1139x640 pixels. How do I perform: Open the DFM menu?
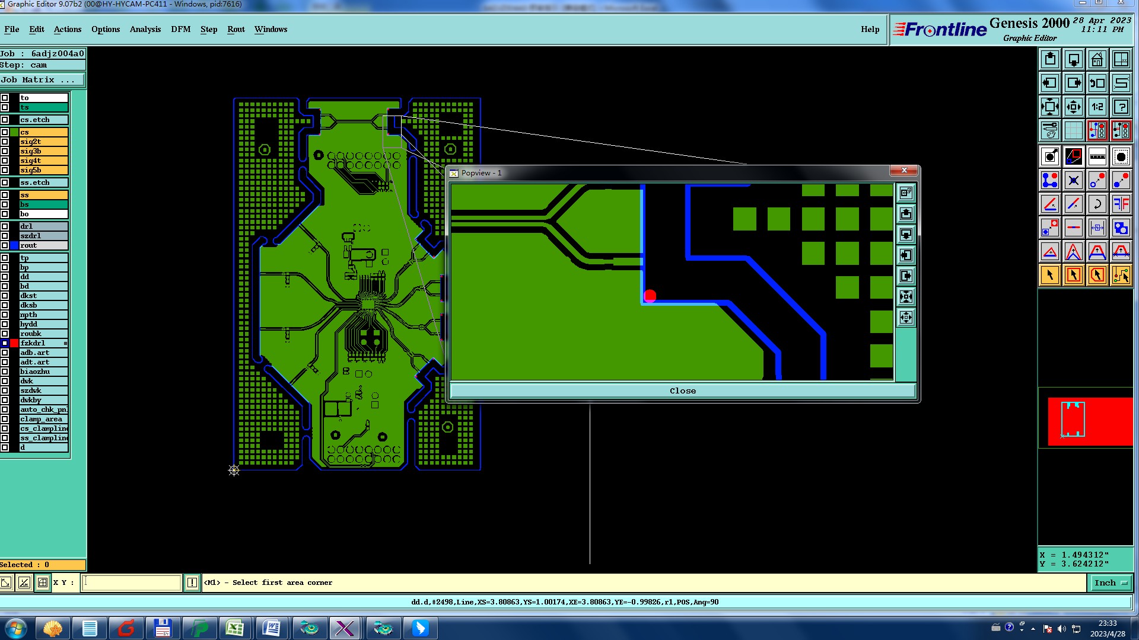[x=180, y=29]
